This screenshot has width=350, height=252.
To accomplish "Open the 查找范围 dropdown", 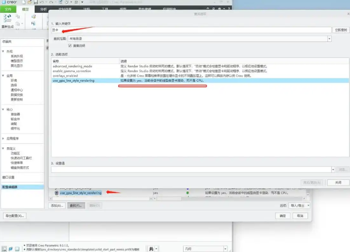I will 329,39.
